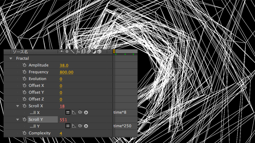
Task: Click the Scroll Y enable expression icon
Action: coord(68,126)
